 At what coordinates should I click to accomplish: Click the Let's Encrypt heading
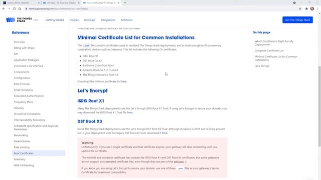pos(92,90)
